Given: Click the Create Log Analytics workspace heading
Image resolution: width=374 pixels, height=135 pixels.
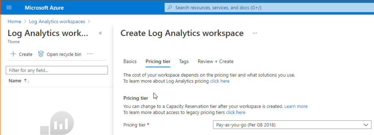Looking at the screenshot, I should 182,33.
